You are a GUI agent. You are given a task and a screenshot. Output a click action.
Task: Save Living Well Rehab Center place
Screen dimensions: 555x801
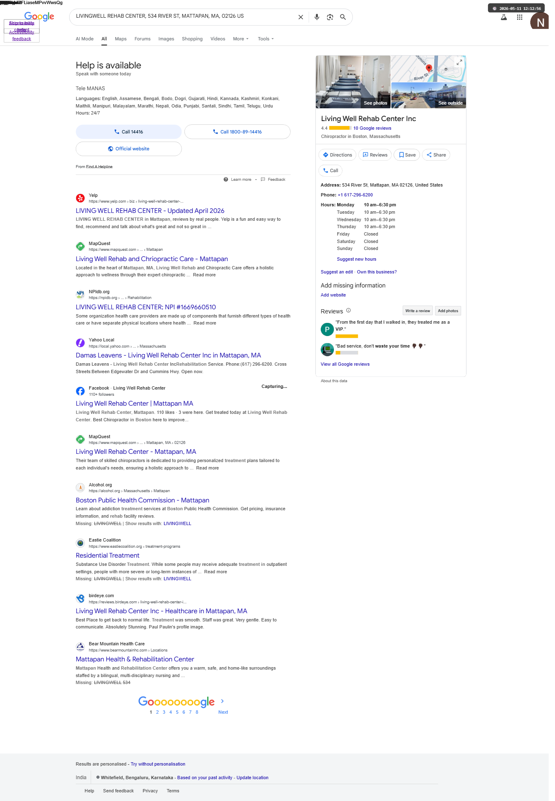pos(407,155)
